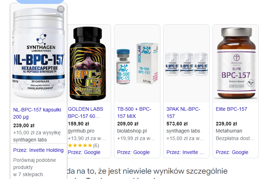Click the Synthagen NL-BPC-157 bottle image

click(x=39, y=54)
